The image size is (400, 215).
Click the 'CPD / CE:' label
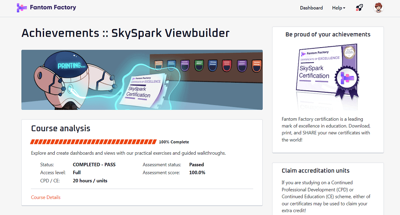click(50, 181)
